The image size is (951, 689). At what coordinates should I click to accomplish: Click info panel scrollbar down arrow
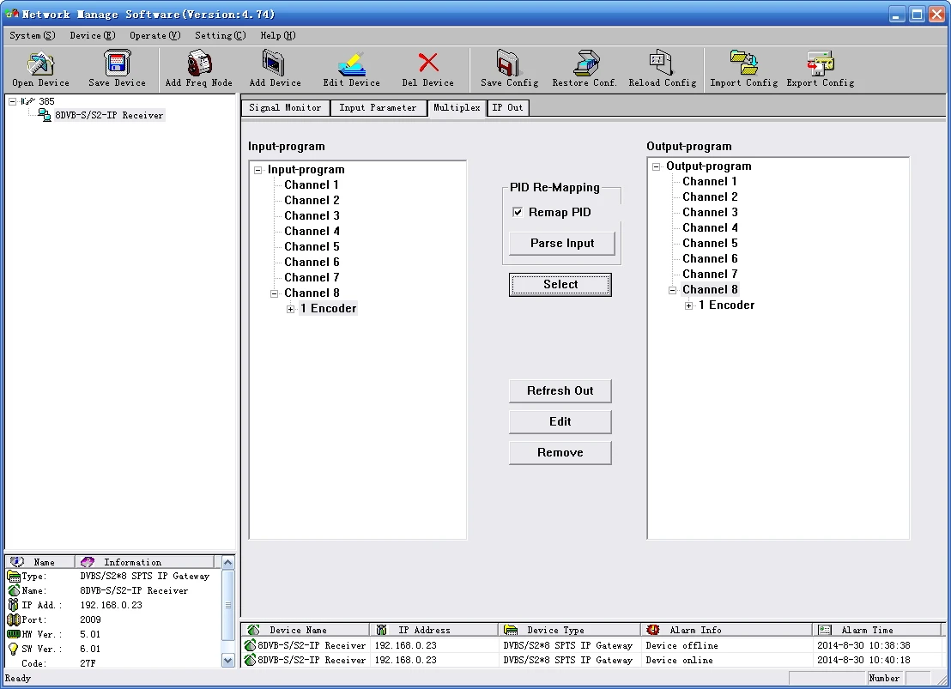[x=228, y=661]
